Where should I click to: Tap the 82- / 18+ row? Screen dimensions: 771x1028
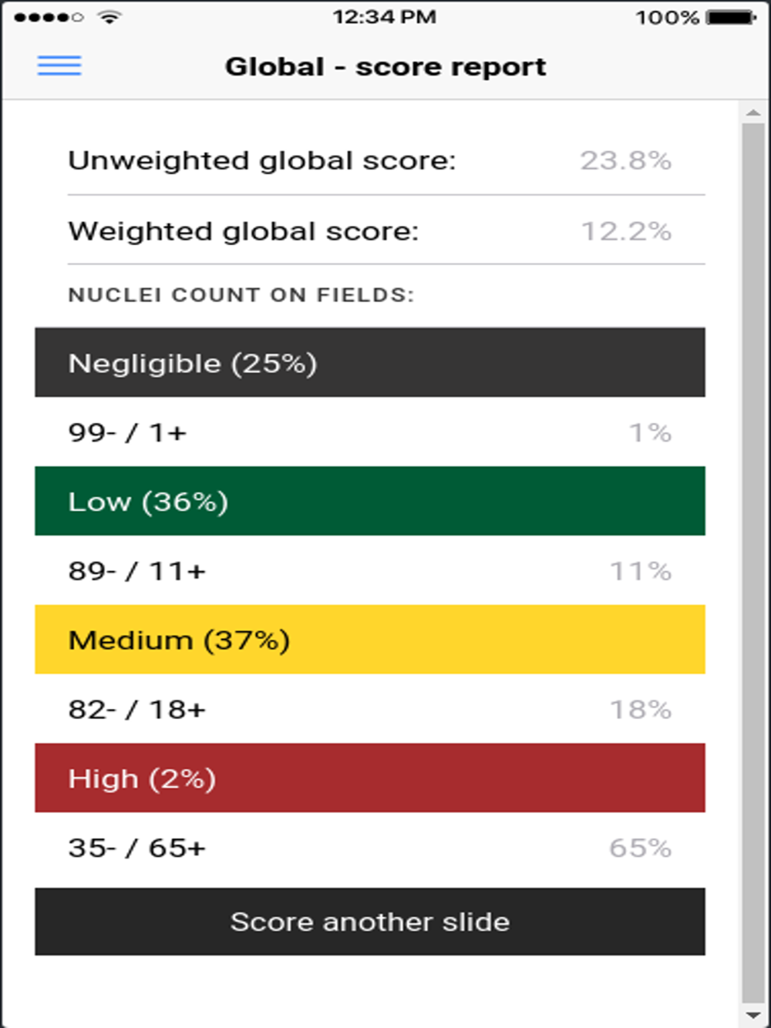[x=370, y=709]
